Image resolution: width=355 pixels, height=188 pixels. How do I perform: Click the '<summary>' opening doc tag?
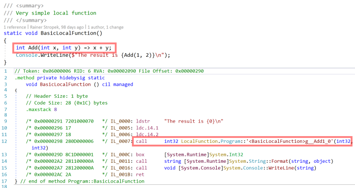(x=30, y=6)
